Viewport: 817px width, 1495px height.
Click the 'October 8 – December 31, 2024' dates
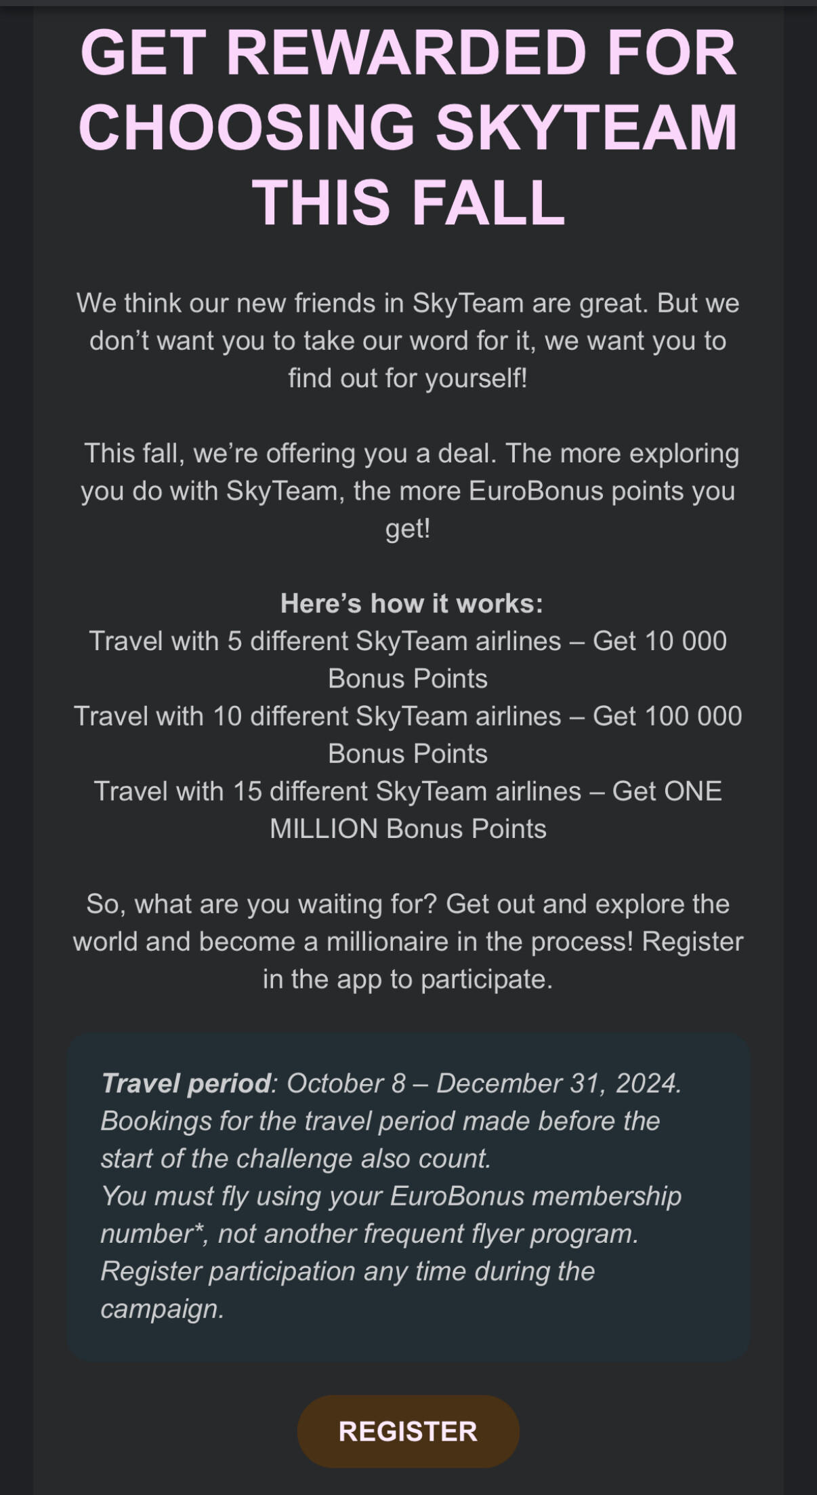click(483, 1083)
